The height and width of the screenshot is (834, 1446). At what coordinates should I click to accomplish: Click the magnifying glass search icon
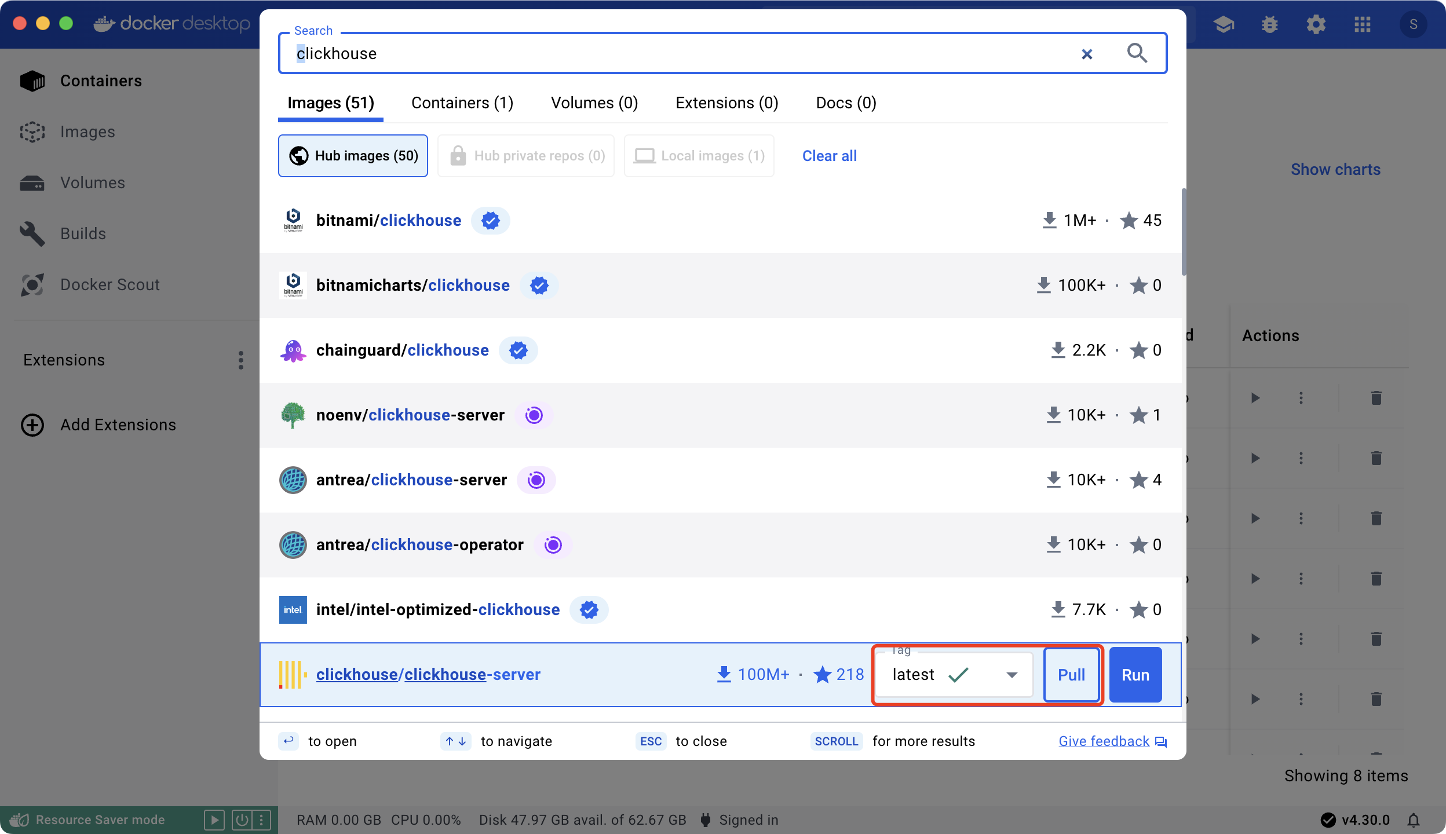pos(1137,53)
